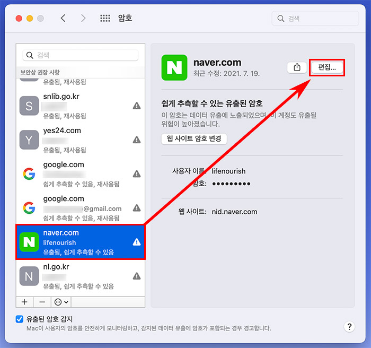Image resolution: width=371 pixels, height=348 pixels.
Task: Click the 암호 window title
Action: [125, 18]
